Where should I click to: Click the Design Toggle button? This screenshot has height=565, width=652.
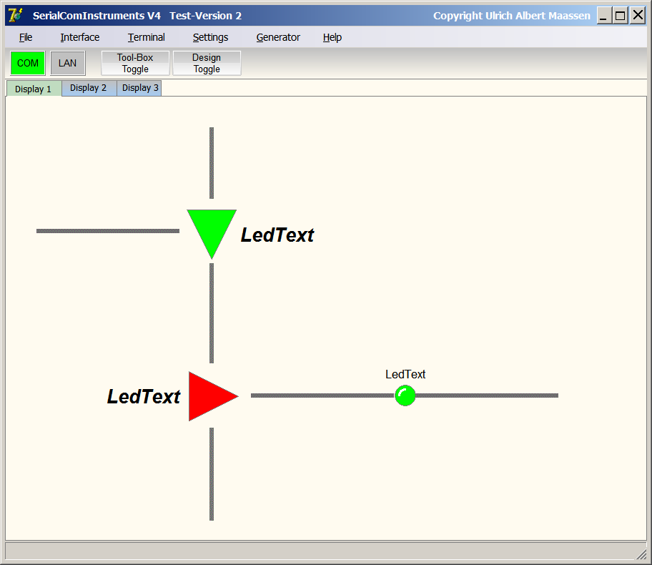point(207,63)
